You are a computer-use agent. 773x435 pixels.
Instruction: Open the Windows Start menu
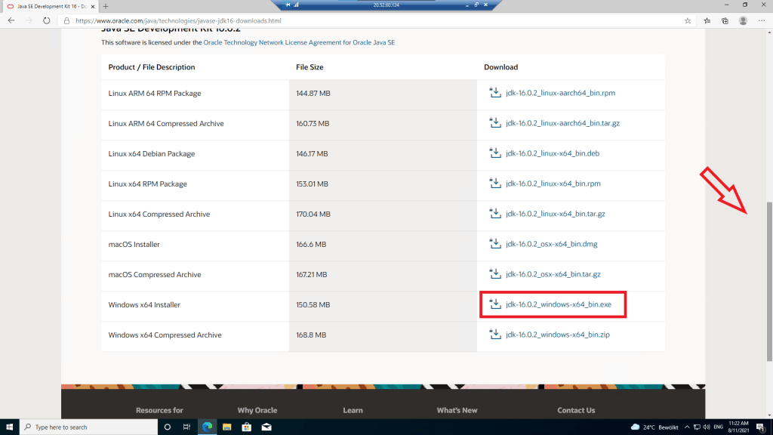(x=9, y=427)
